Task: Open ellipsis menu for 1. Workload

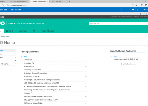Action: (86, 60)
